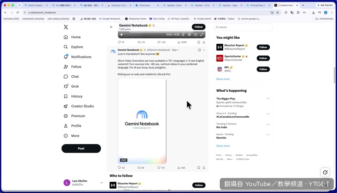
Task: Open Explore in the sidebar
Action: (73, 47)
